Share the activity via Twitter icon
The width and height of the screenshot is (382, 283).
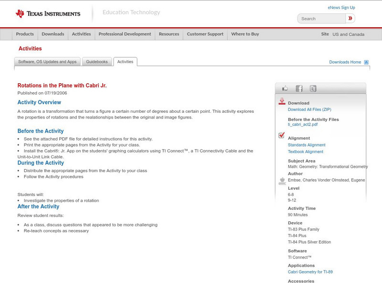313,88
